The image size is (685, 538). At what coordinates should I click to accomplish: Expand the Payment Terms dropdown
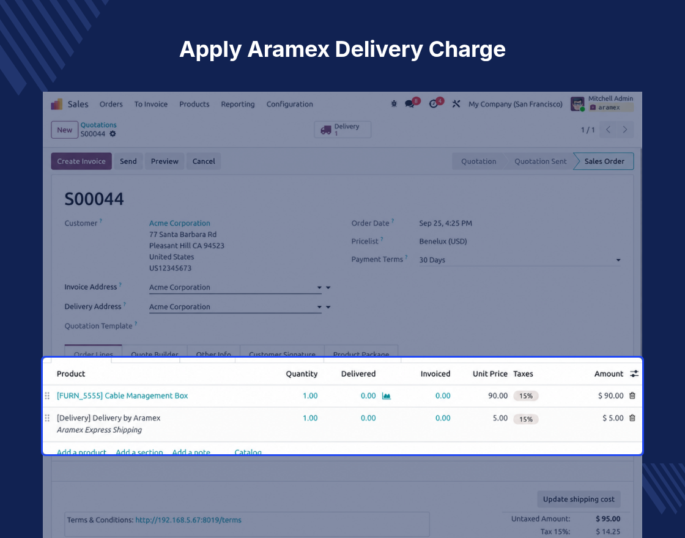618,260
